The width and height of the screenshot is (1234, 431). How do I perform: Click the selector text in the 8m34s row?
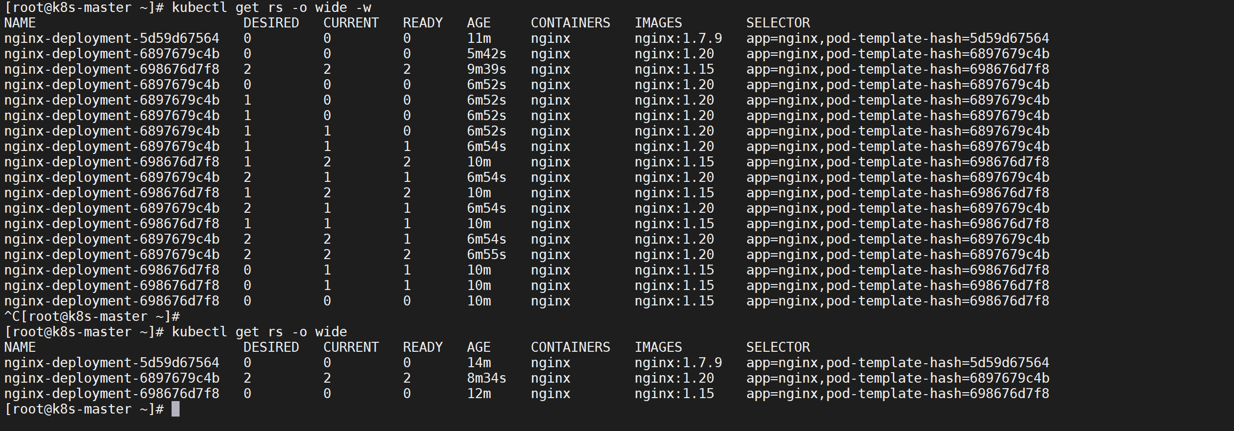tap(898, 378)
